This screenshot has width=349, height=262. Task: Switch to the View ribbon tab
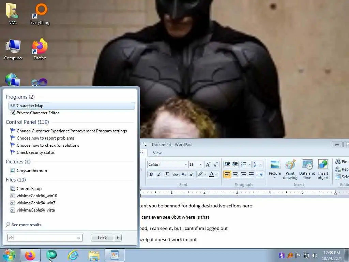point(157,153)
